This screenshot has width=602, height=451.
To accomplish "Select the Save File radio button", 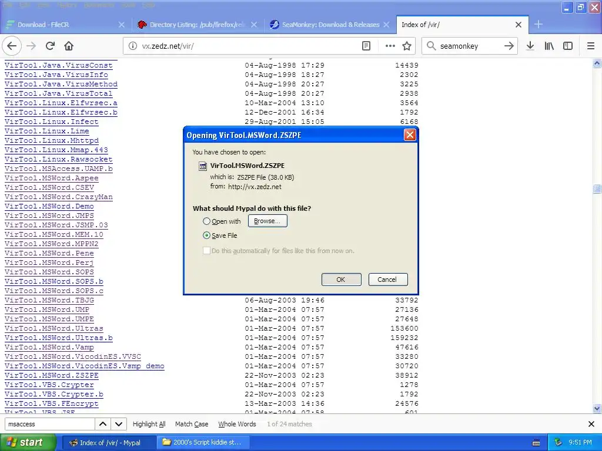I will click(206, 235).
